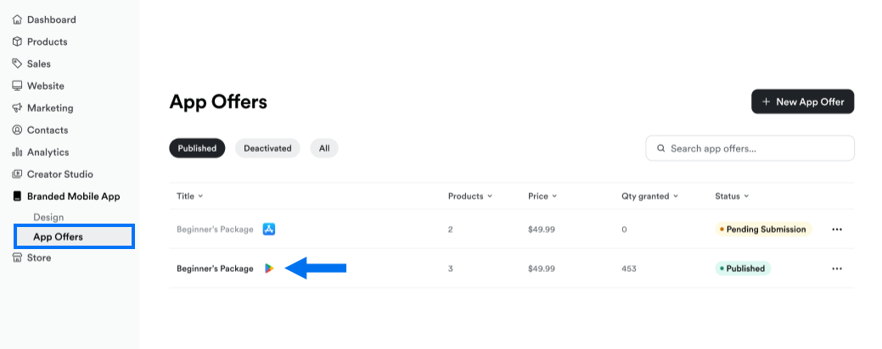The width and height of the screenshot is (882, 349).
Task: Open the Design submenu item
Action: pyautogui.click(x=48, y=217)
